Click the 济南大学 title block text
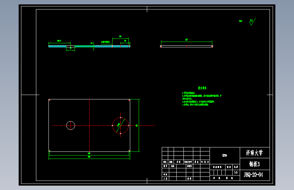Image resolution: width=294 pixels, height=190 pixels. pos(254,153)
